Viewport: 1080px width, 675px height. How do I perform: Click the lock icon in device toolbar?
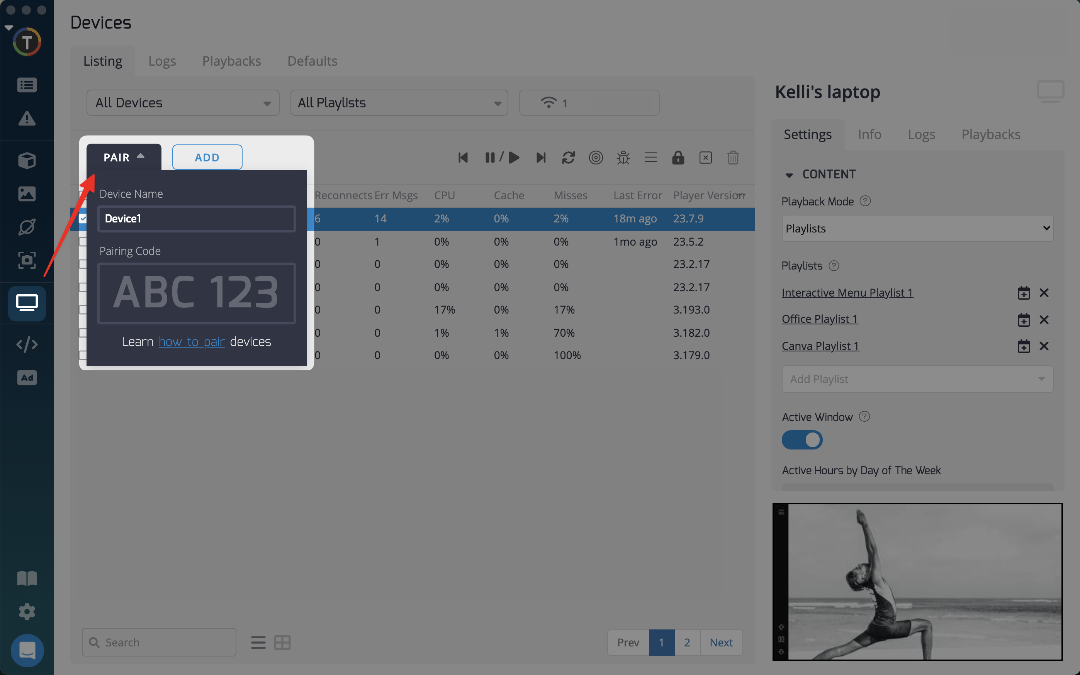(x=678, y=158)
